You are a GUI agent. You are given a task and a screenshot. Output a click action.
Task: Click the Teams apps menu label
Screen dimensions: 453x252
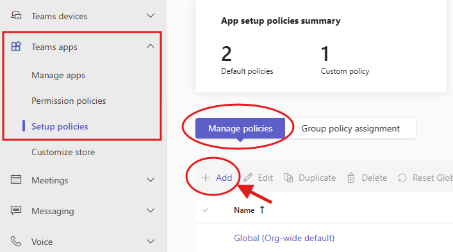(x=54, y=47)
